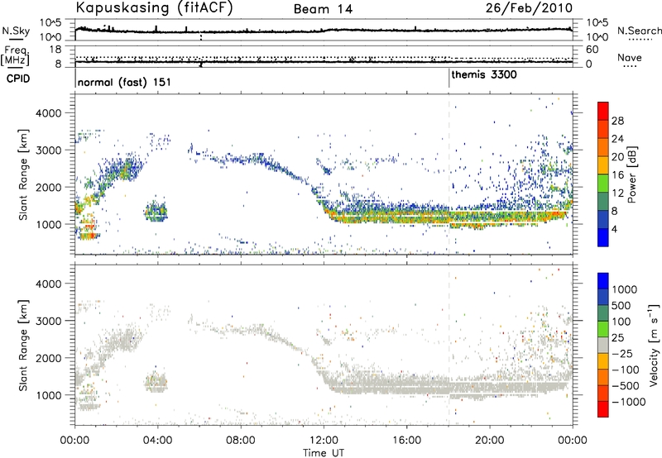Click the '08:00' time tick label
Viewport: 662px width, 458px height.
(x=241, y=441)
